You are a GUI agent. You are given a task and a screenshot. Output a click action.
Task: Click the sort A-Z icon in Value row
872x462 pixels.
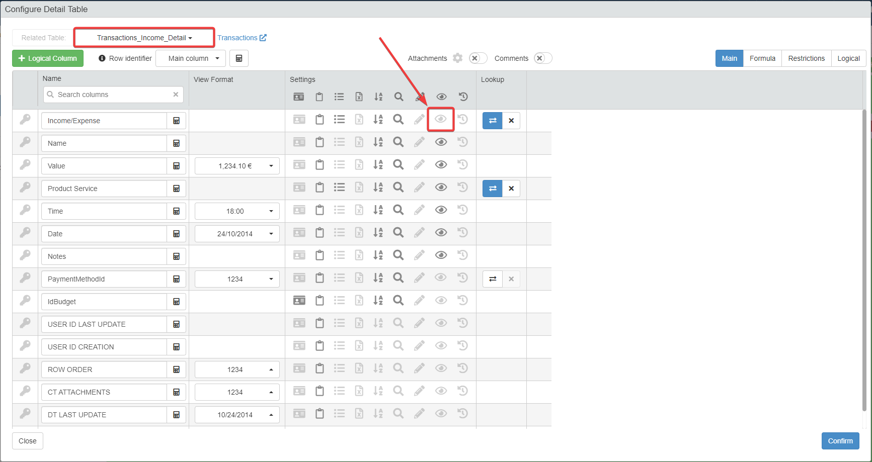tap(378, 165)
